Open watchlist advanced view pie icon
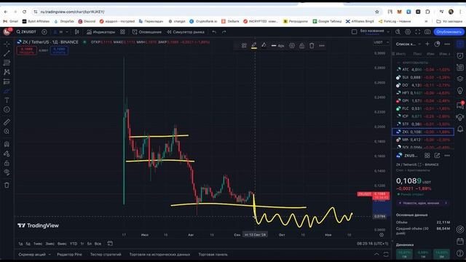Screen dimensions: 466x262 437,44
